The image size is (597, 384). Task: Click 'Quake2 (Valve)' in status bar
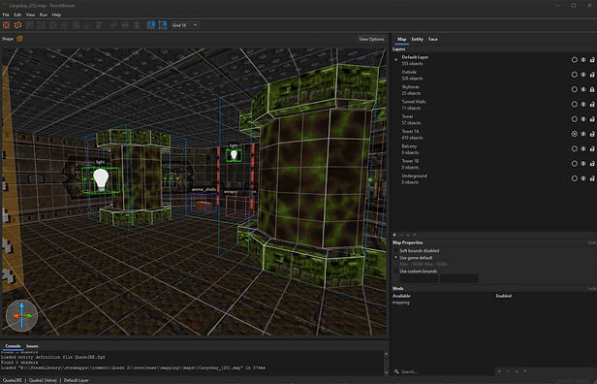(43, 380)
